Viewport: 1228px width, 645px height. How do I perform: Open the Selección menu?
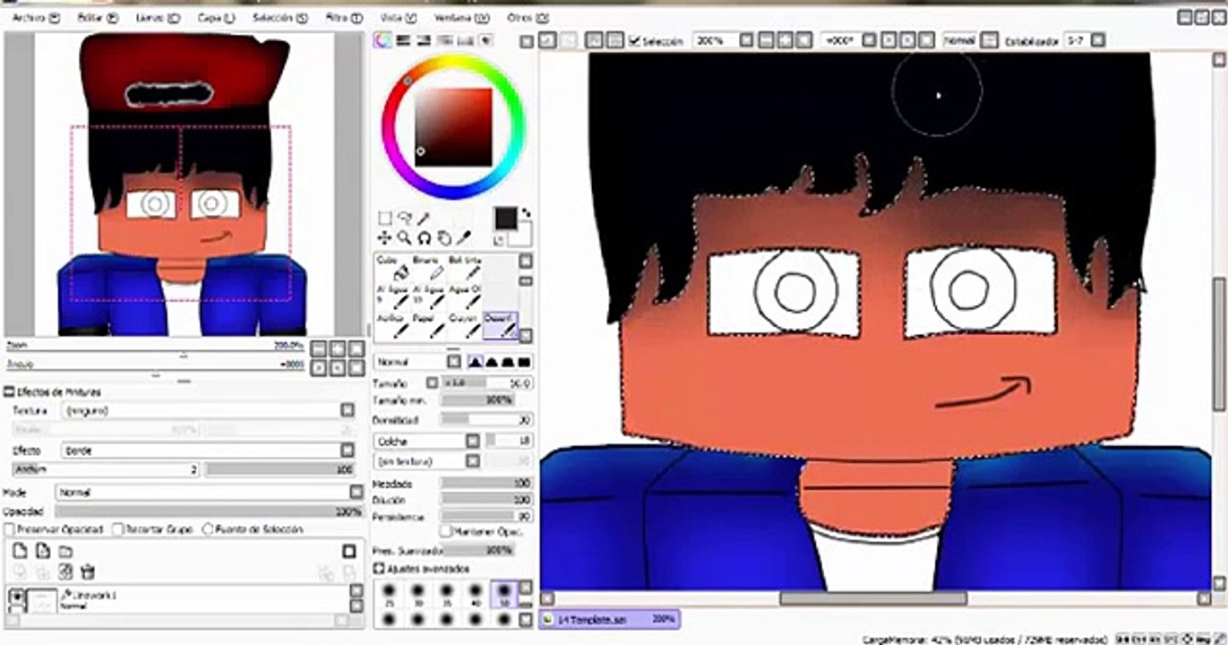click(x=281, y=17)
